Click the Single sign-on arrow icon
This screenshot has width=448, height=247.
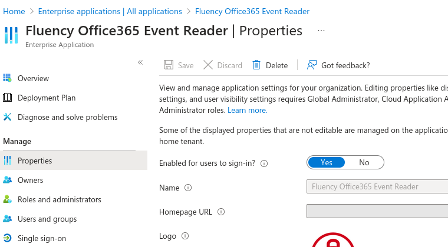[7, 238]
